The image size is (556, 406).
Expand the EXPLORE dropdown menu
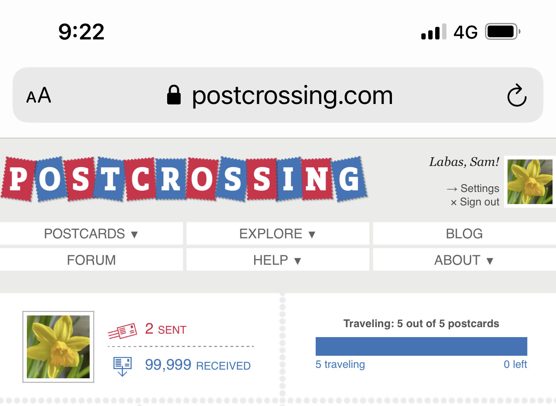click(278, 234)
